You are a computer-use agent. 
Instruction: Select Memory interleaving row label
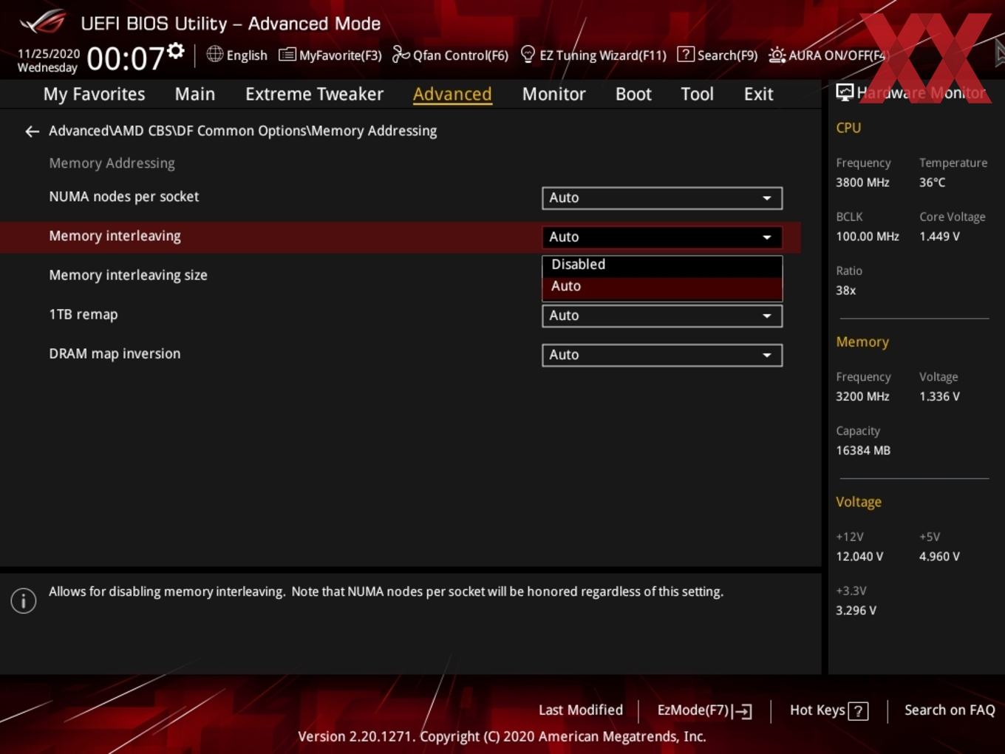tap(115, 236)
